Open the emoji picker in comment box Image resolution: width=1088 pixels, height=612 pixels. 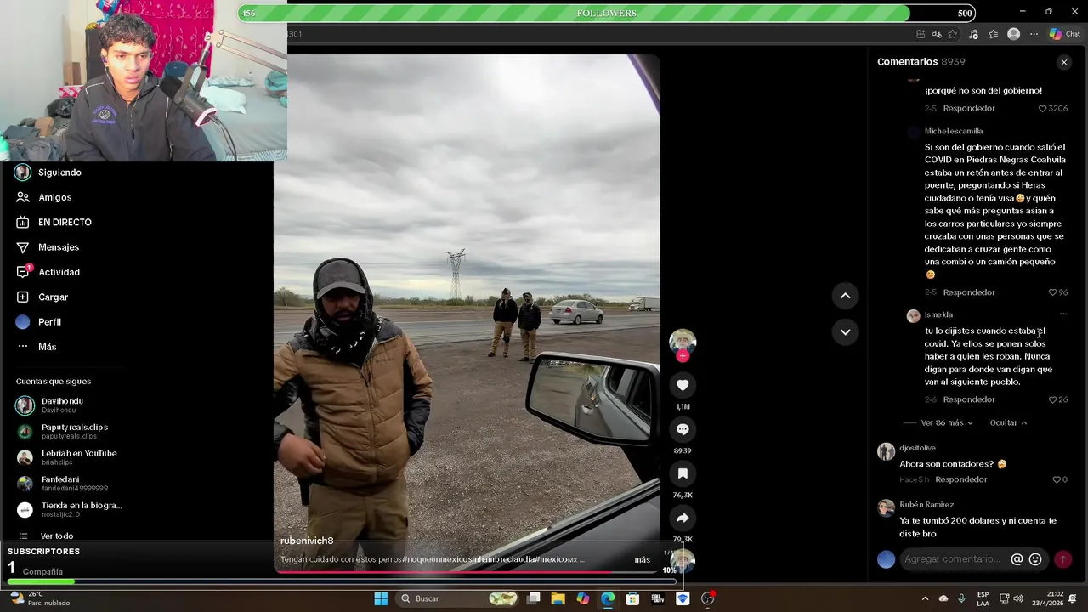coord(1035,559)
